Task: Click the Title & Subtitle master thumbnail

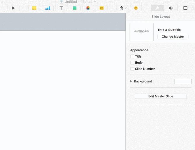Action: point(141,32)
